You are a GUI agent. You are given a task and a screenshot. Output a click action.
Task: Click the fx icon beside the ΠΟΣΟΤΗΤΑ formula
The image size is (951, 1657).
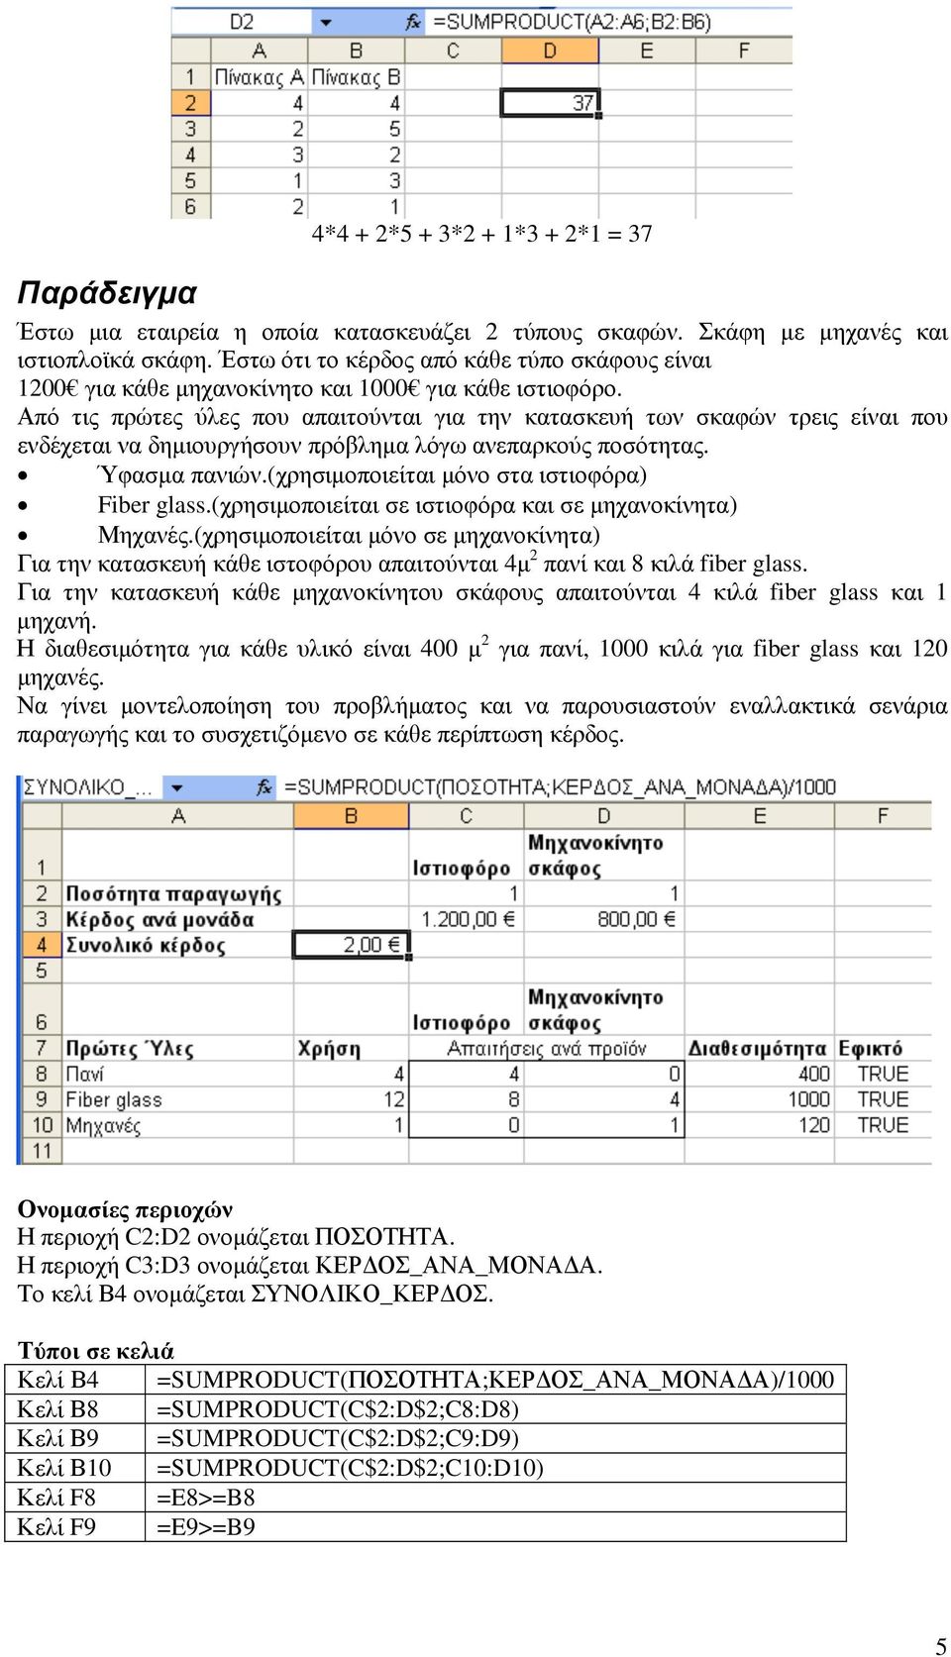[264, 787]
